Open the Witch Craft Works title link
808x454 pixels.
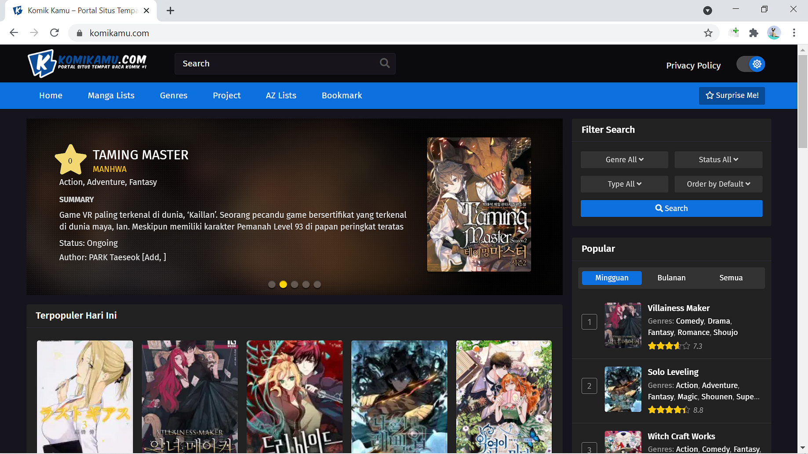681,436
